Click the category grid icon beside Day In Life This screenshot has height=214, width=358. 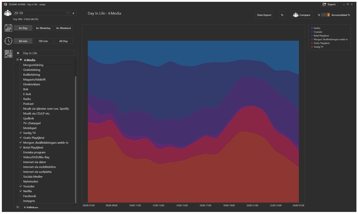(8, 54)
